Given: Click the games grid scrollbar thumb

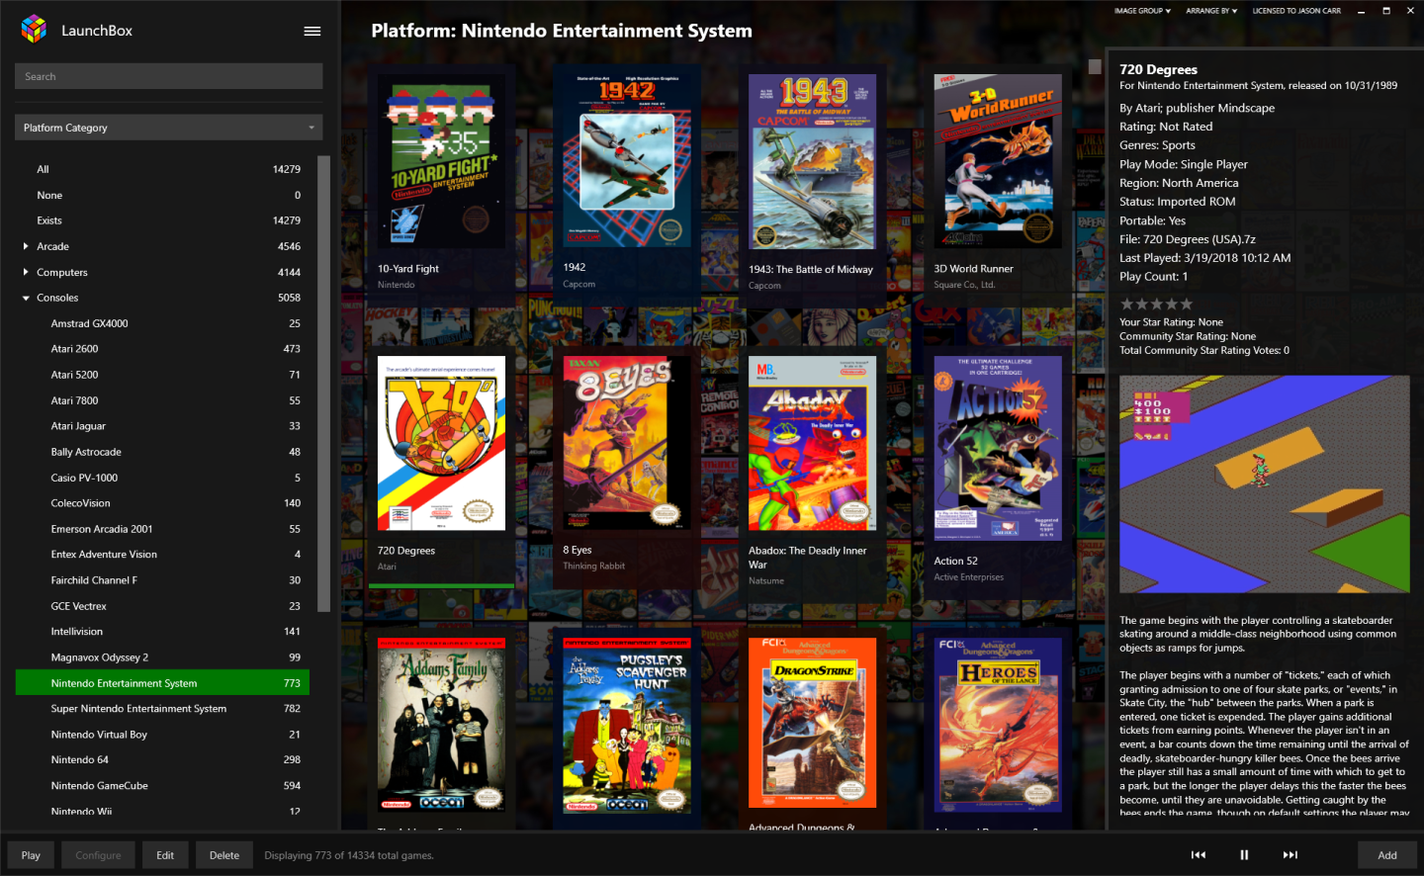Looking at the screenshot, I should (1095, 66).
